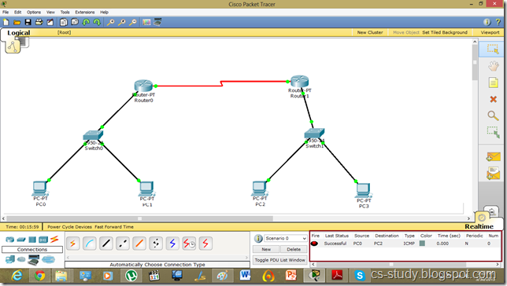Activate the red X Delete tool

pyautogui.click(x=493, y=99)
